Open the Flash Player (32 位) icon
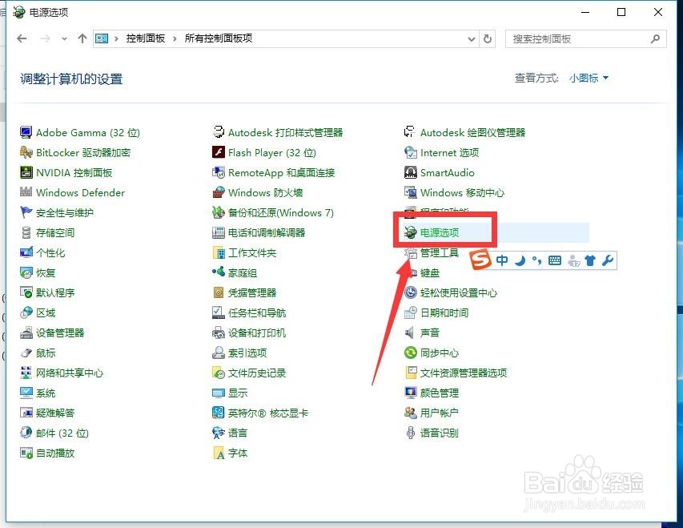The height and width of the screenshot is (528, 683). pyautogui.click(x=219, y=152)
